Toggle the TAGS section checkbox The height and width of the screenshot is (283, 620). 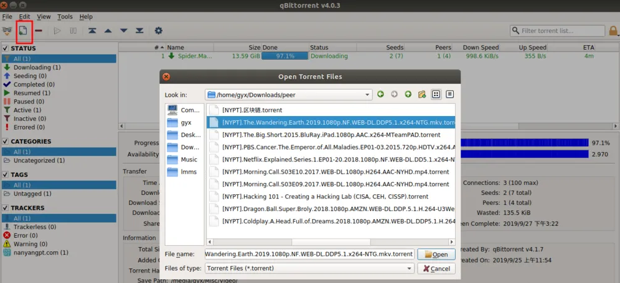[5, 174]
